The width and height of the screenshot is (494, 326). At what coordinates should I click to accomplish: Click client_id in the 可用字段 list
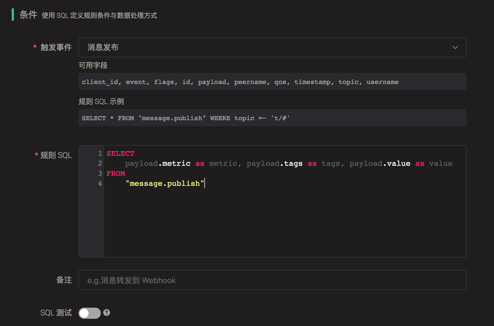100,82
